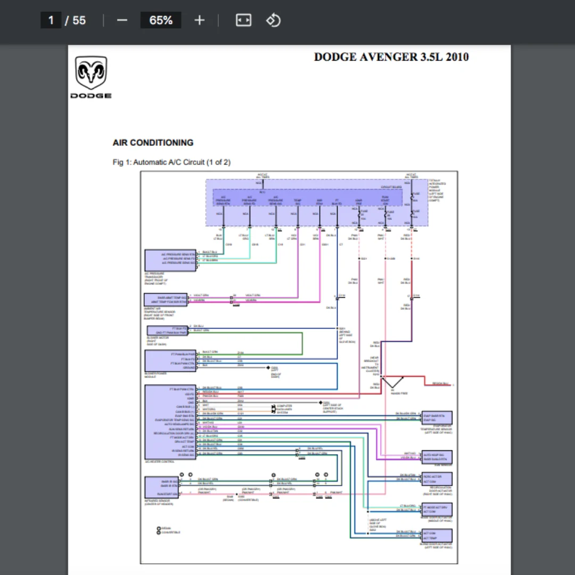
Task: Click the Fit to page icon
Action: [243, 20]
